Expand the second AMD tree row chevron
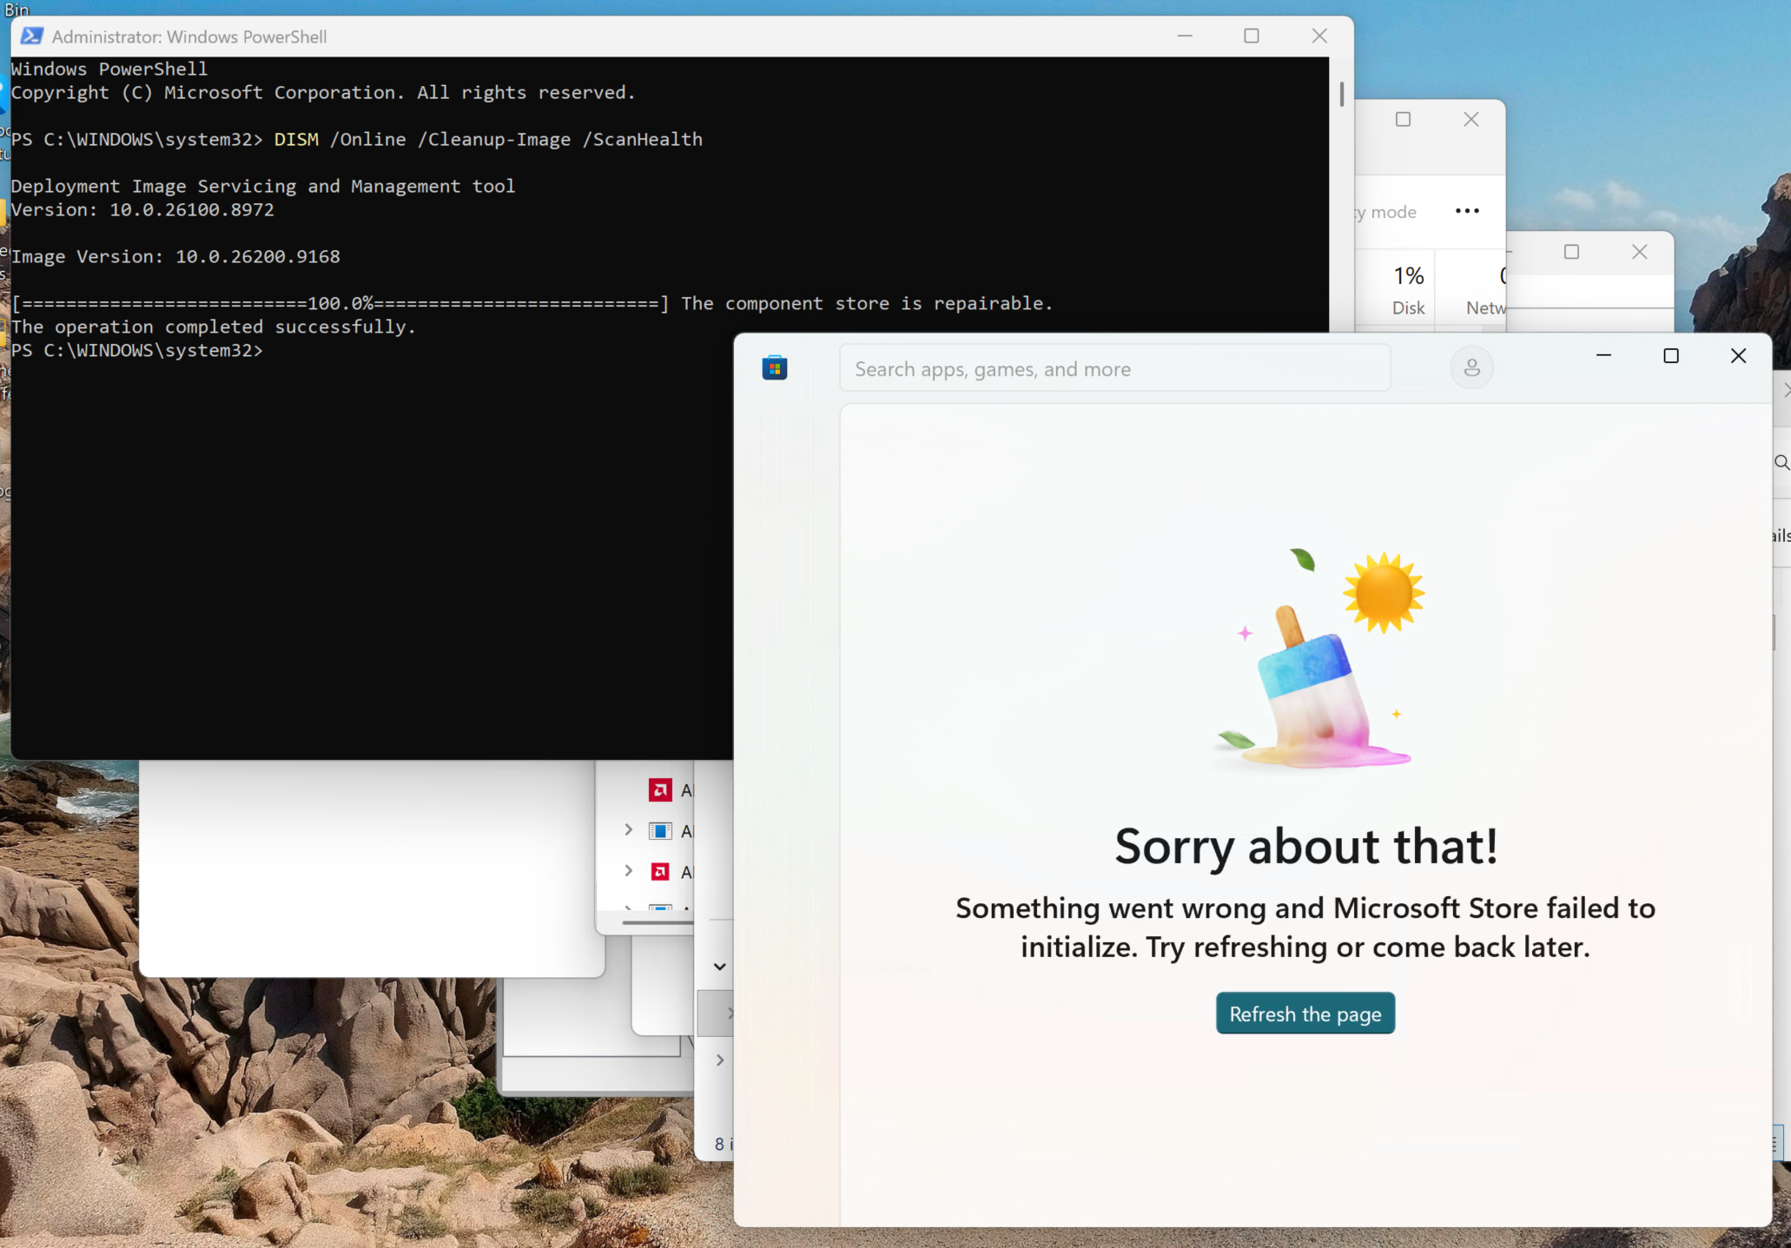Image resolution: width=1791 pixels, height=1248 pixels. coord(628,830)
